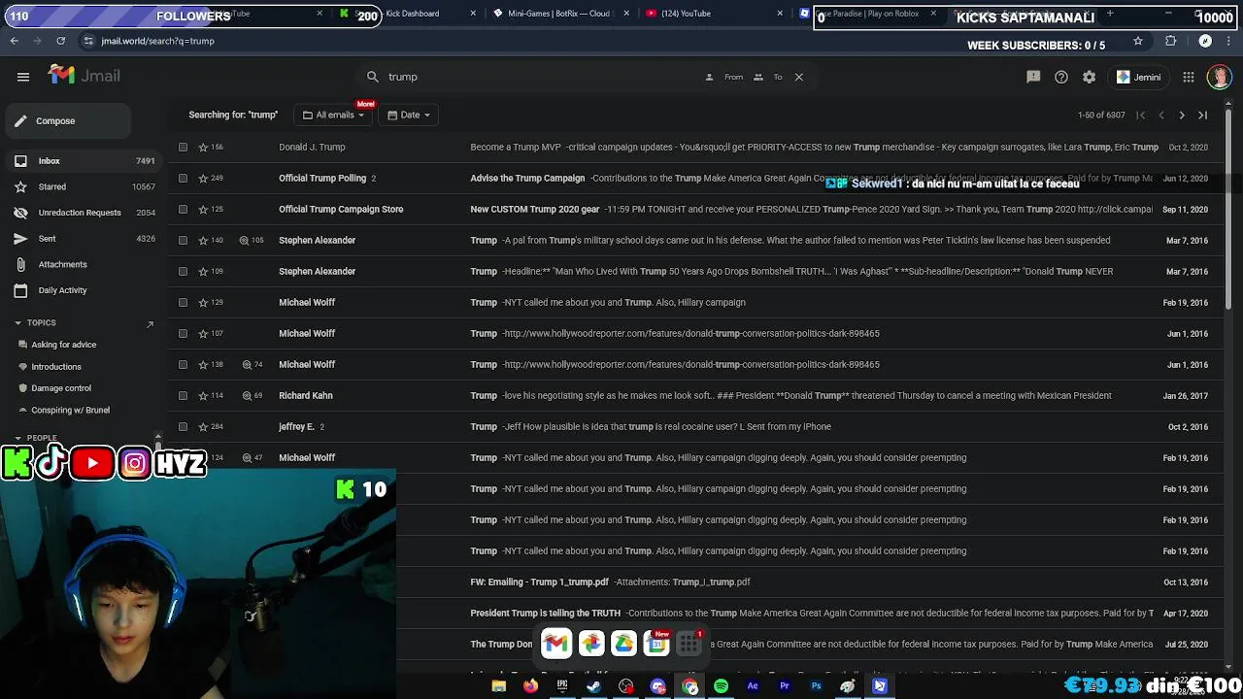Star the Donald J. Trump email

tap(203, 147)
